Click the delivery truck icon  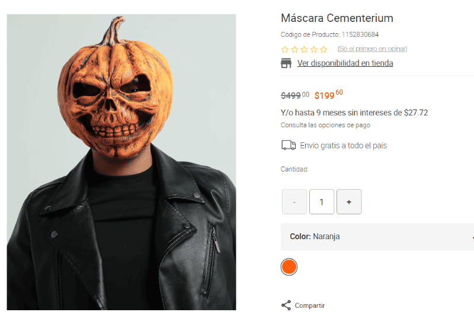(289, 145)
